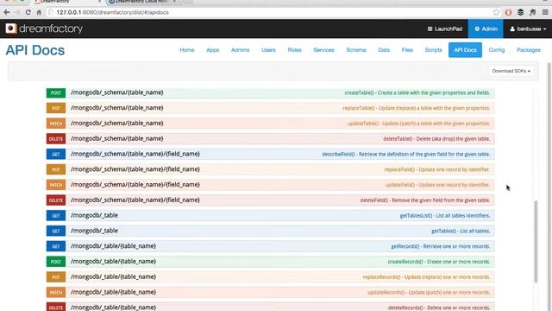Select the active API Docs tab
Viewport: 552px width, 311px height.
465,50
